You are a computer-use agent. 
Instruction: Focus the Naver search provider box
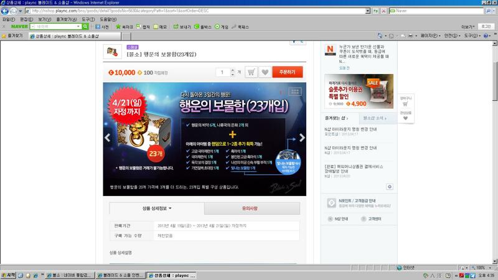point(436,11)
